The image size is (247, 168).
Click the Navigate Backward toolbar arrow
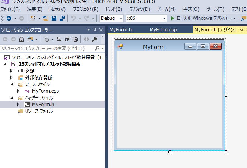9,18
